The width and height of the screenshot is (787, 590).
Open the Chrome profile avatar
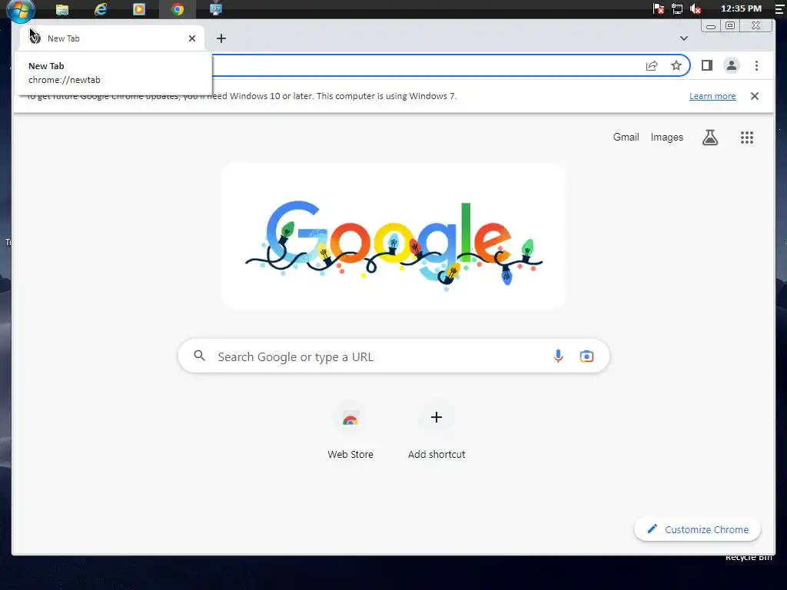point(732,65)
